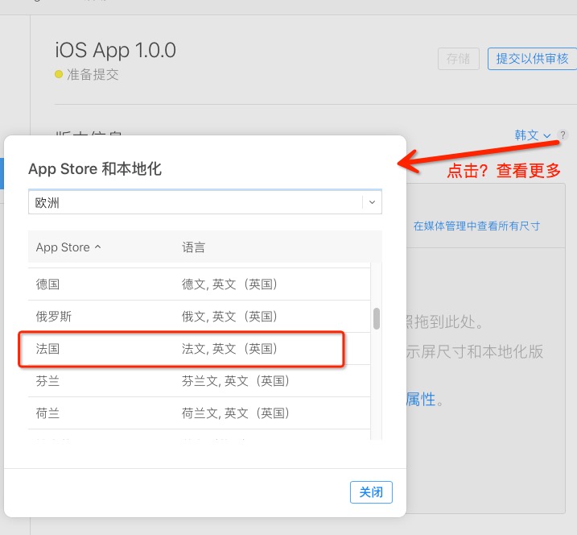Select the 荷兰 row
This screenshot has height=535, width=577.
(199, 413)
